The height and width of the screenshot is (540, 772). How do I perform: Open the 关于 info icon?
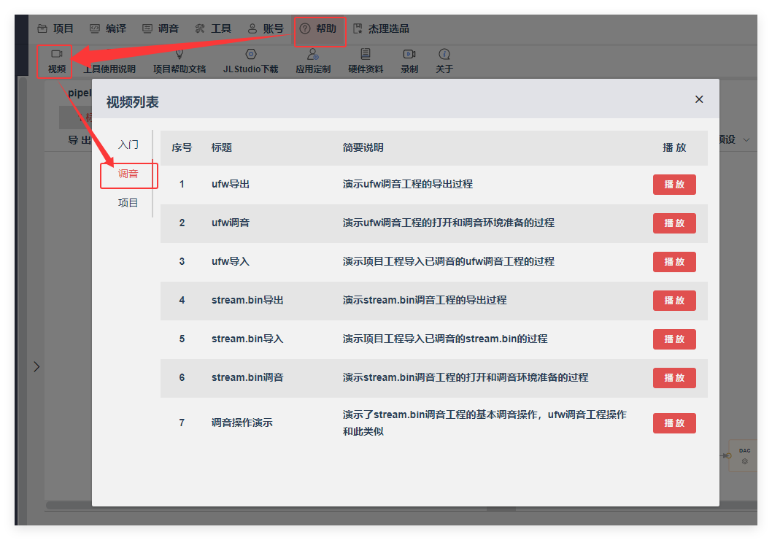click(444, 54)
